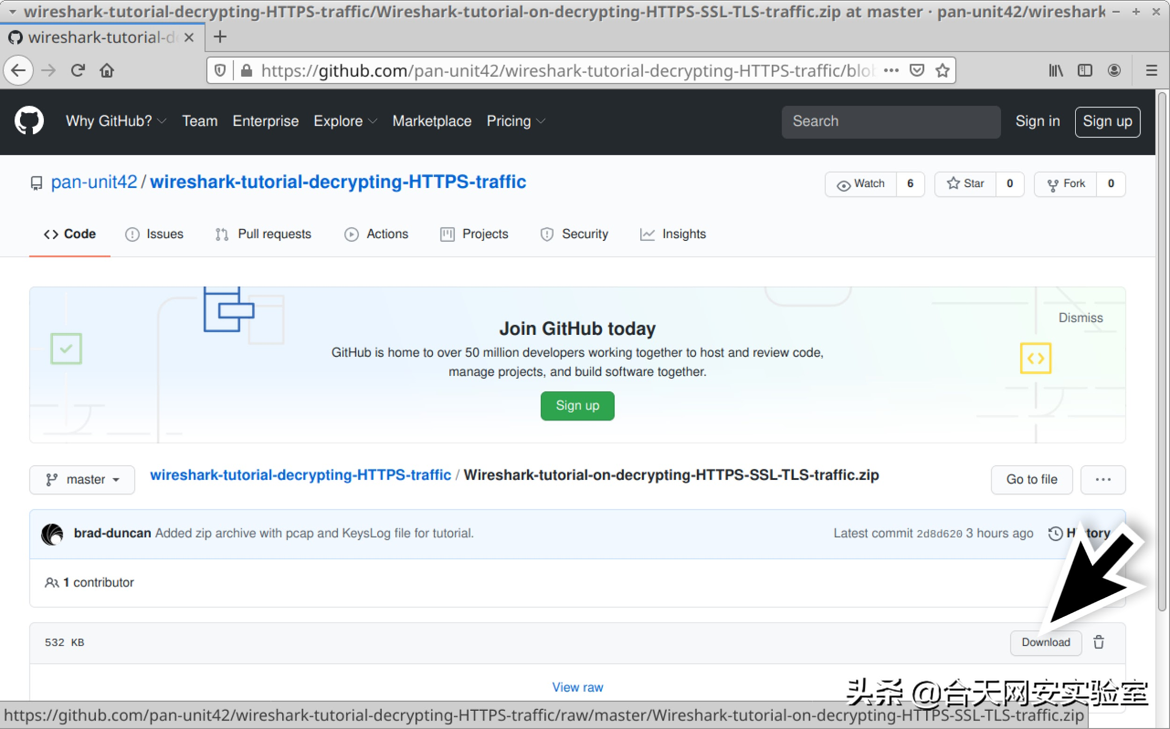The width and height of the screenshot is (1170, 729).
Task: Expand the Explore dropdown
Action: click(345, 121)
